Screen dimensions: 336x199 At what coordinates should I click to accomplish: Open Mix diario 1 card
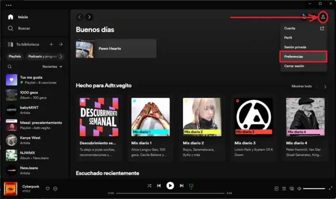pyautogui.click(x=151, y=127)
